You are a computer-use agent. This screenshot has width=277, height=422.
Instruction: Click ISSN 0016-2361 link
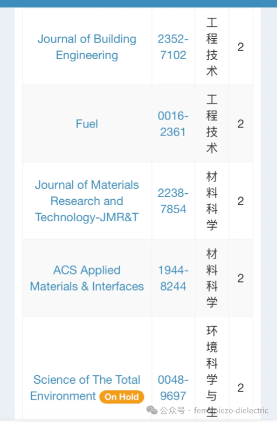173,124
